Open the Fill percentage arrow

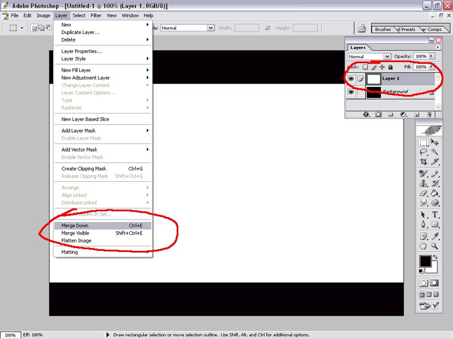tap(432, 67)
